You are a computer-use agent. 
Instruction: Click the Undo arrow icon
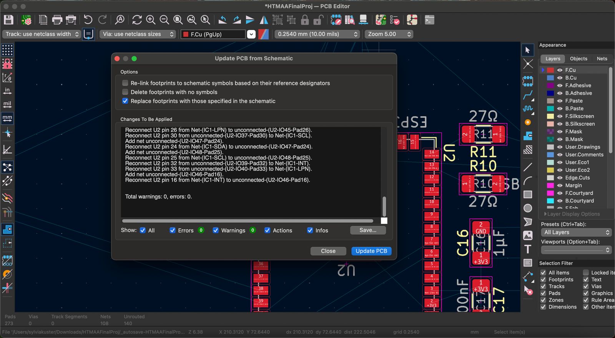click(x=88, y=20)
